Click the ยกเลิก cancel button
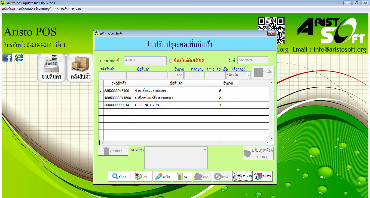 point(222,176)
